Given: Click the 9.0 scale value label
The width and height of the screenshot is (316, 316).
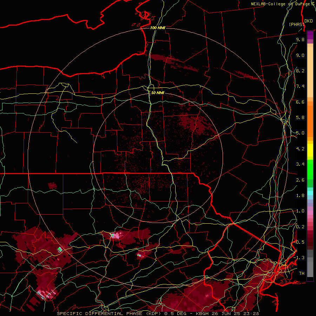Looking at the screenshot, I should tap(300, 55).
